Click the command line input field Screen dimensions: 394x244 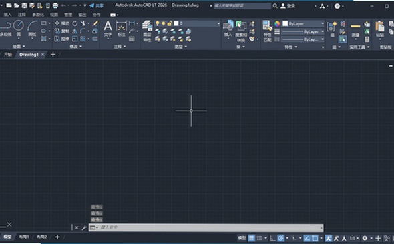click(206, 227)
